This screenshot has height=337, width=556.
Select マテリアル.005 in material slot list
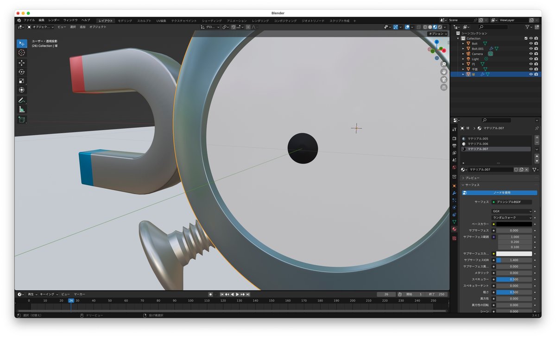[x=496, y=139]
